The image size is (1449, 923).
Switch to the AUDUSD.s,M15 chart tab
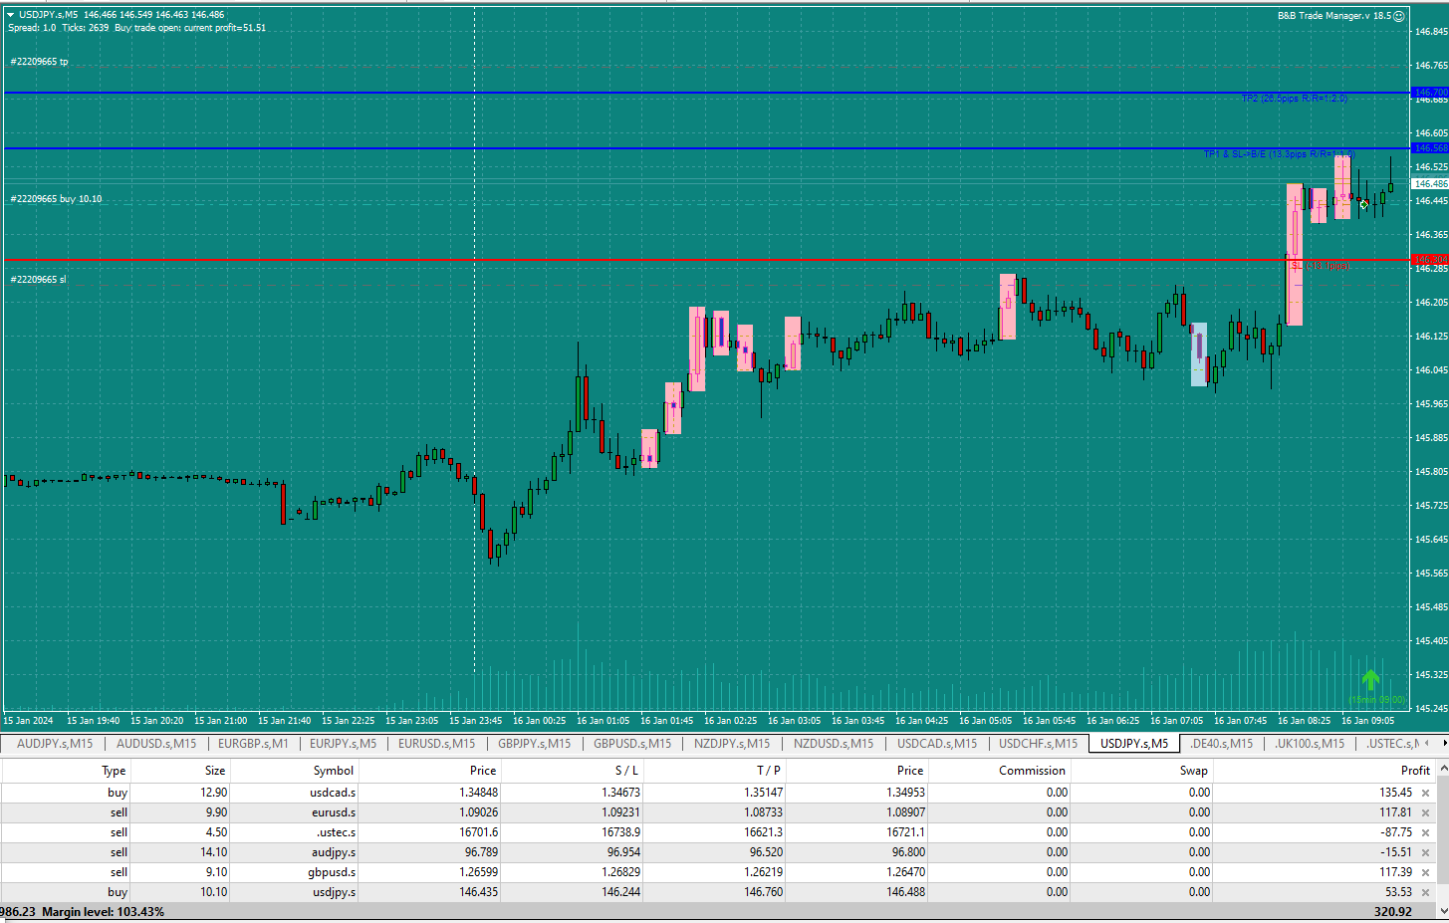tap(156, 744)
